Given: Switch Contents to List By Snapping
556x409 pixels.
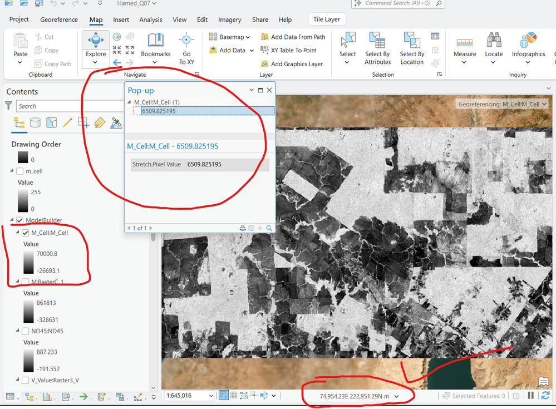Looking at the screenshot, I should [83, 123].
